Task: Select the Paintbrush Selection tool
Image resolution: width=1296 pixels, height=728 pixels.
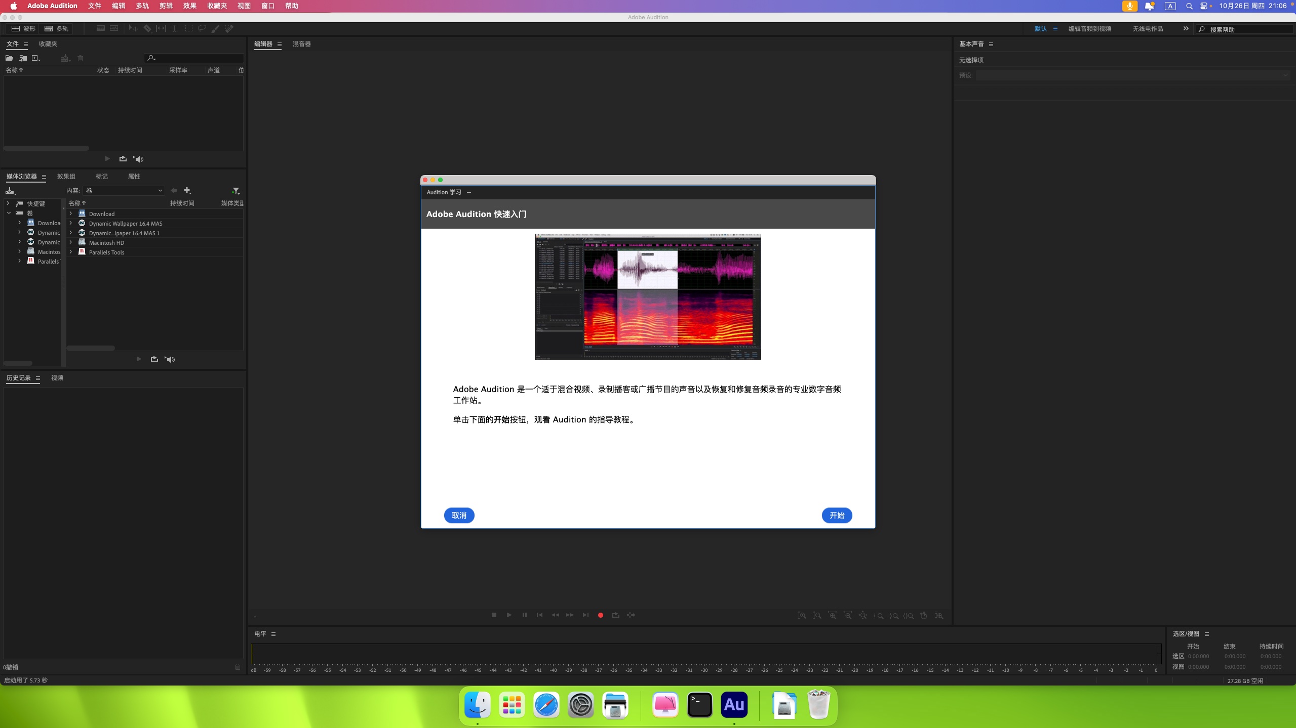Action: coord(216,29)
